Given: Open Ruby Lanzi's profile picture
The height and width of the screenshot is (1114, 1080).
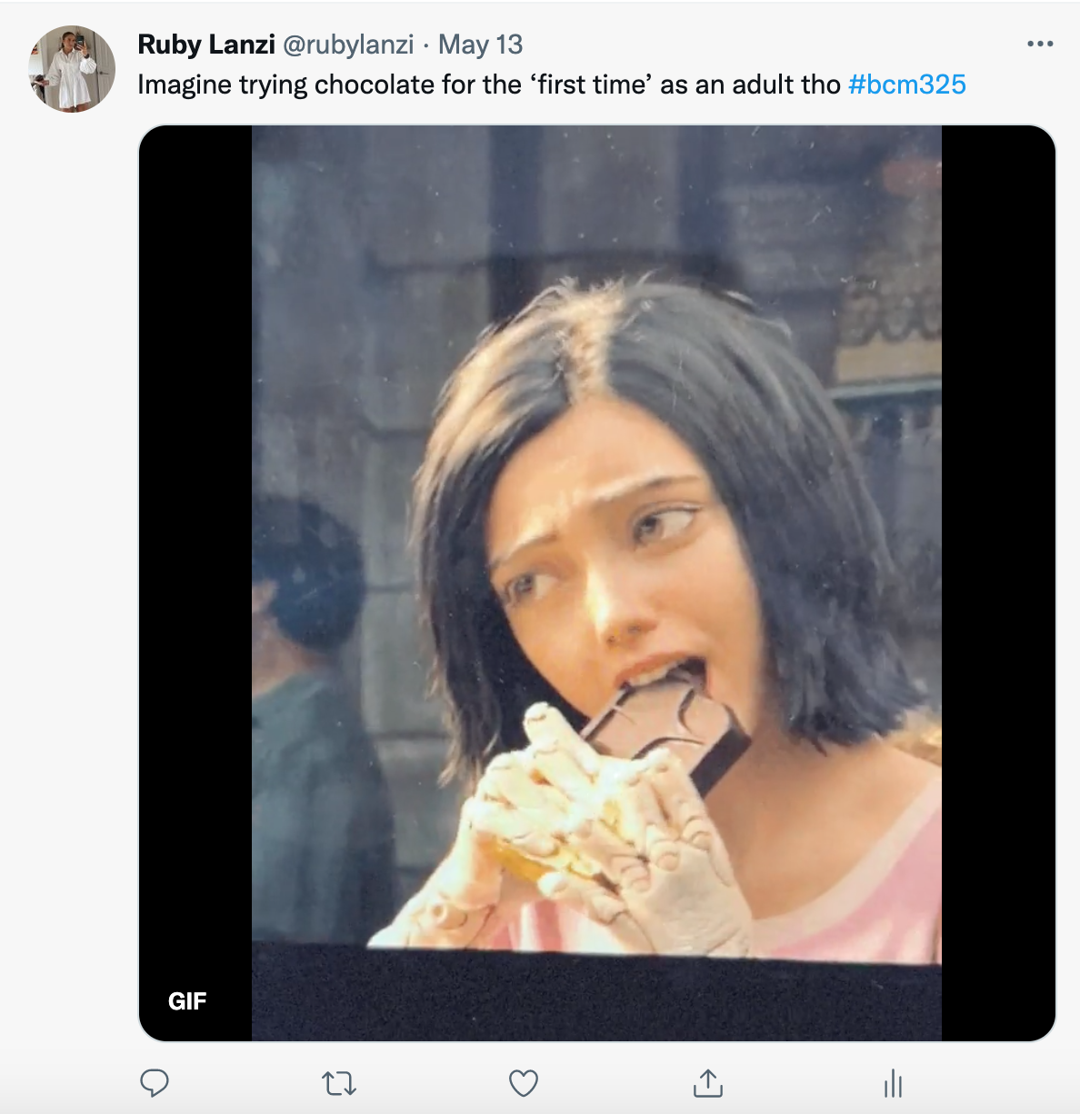Looking at the screenshot, I should 72,69.
